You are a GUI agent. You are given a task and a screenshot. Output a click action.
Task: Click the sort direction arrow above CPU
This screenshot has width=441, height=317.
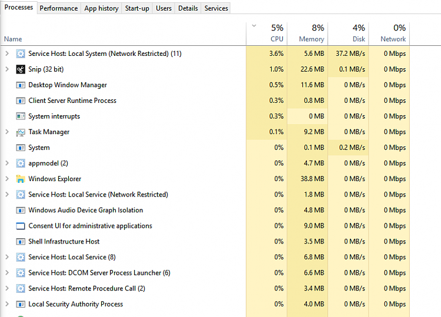click(x=254, y=26)
